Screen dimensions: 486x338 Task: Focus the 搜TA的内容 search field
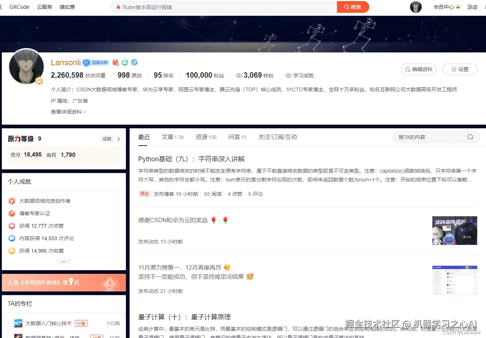pyautogui.click(x=436, y=137)
